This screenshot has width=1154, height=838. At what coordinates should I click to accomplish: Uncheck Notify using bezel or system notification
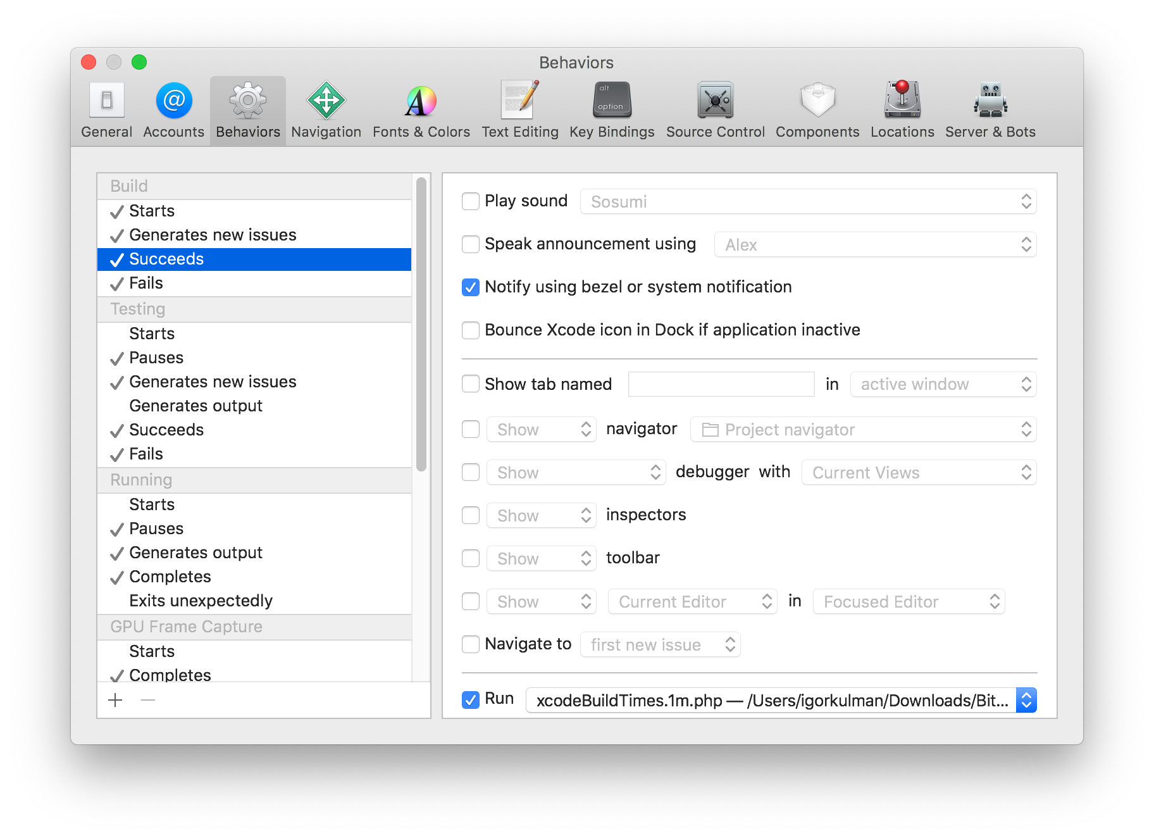[471, 287]
